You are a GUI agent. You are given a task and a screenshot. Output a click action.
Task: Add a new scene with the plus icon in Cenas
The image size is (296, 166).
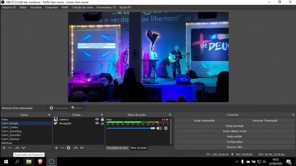pos(4,148)
